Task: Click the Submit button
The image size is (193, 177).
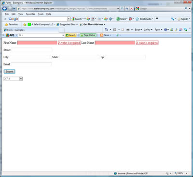Action: coord(10,72)
